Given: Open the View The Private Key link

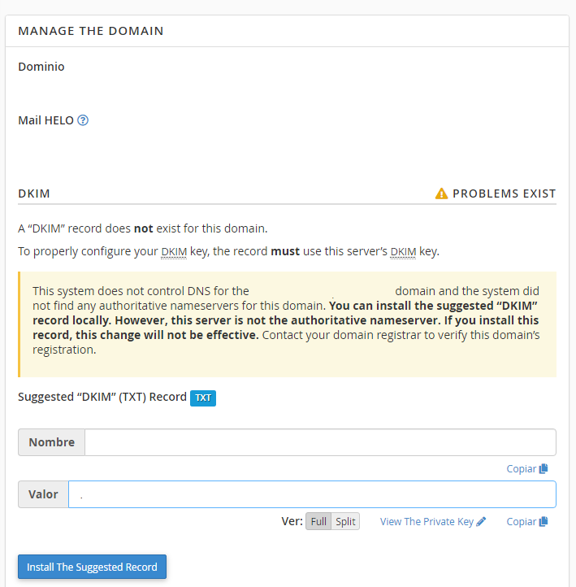Looking at the screenshot, I should 427,521.
